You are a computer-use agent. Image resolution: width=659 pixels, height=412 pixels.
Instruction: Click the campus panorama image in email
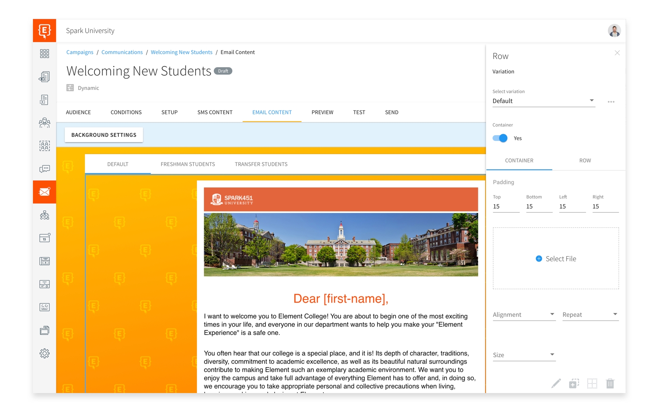pos(341,245)
